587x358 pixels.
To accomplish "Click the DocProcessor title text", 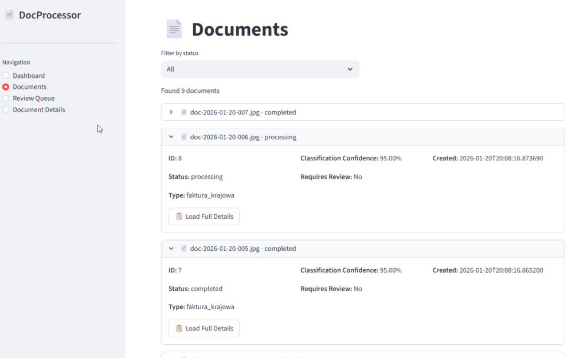I will [x=50, y=15].
